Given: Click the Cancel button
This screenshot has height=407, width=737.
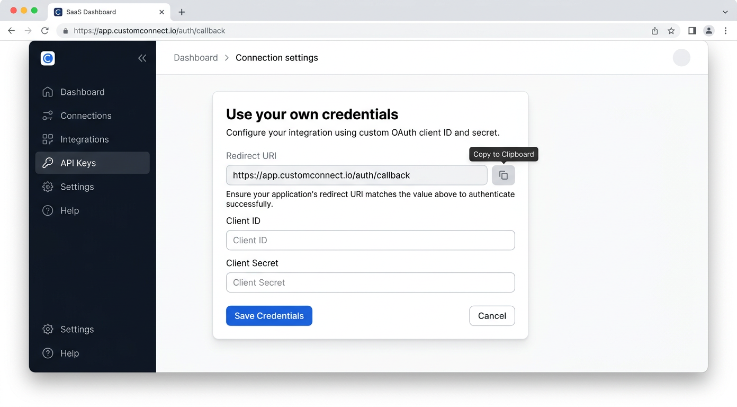Looking at the screenshot, I should (492, 316).
